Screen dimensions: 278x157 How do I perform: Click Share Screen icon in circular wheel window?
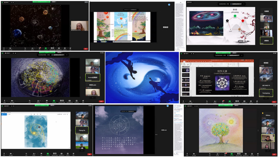pos(54,100)
